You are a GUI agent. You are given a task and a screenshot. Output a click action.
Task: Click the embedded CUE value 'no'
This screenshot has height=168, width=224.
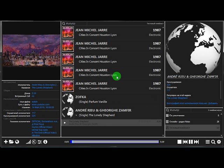coord(33,96)
